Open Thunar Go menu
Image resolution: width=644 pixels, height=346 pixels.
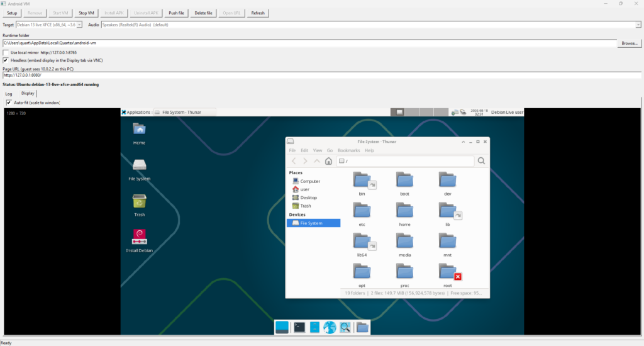(x=330, y=150)
